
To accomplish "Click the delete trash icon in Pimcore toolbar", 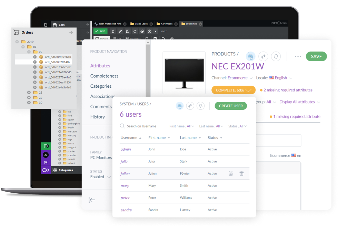I will tap(113, 31).
